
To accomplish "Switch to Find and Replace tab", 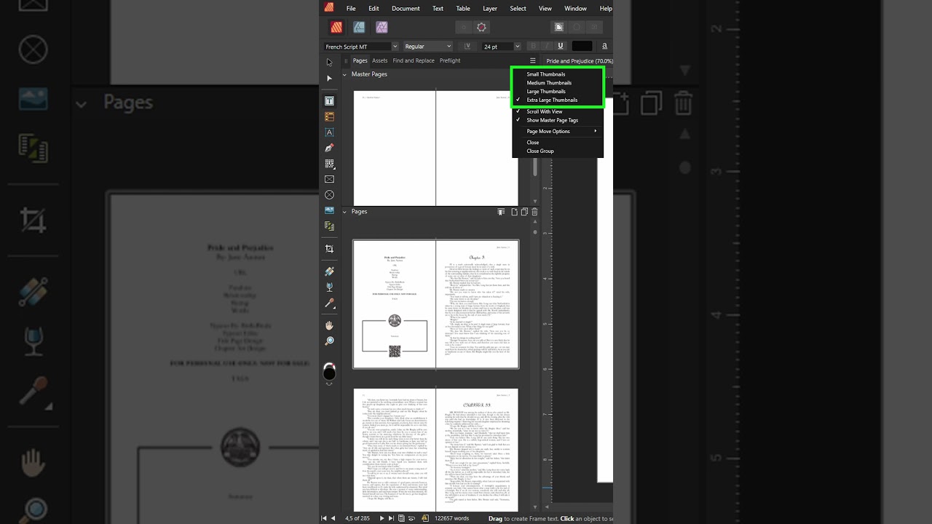I will point(414,61).
